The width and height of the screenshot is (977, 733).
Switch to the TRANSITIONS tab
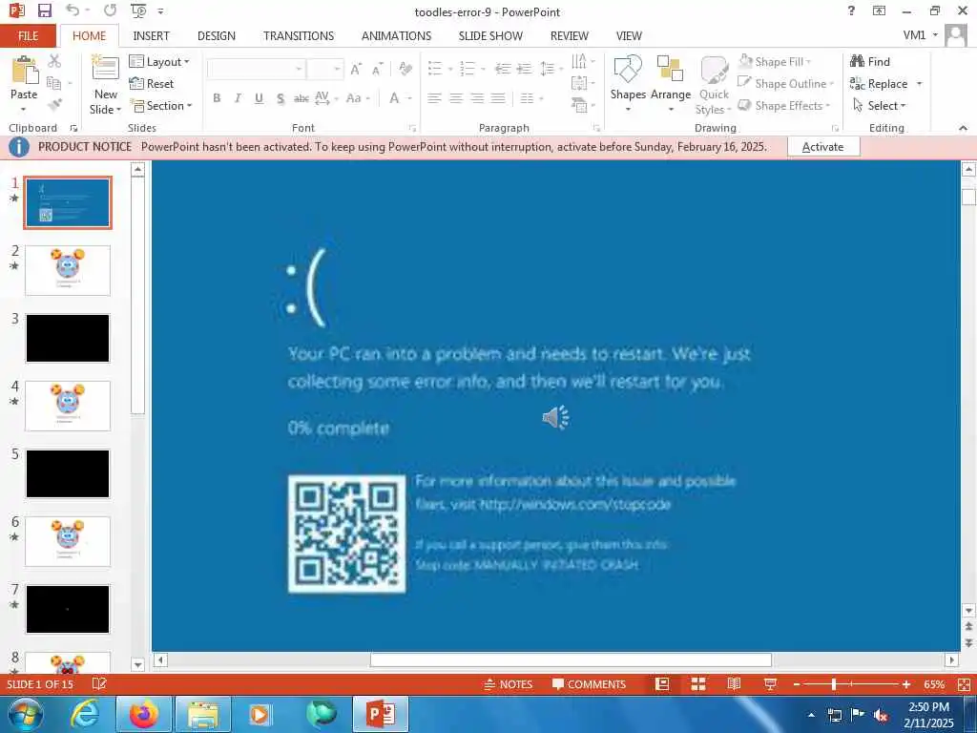click(x=299, y=35)
